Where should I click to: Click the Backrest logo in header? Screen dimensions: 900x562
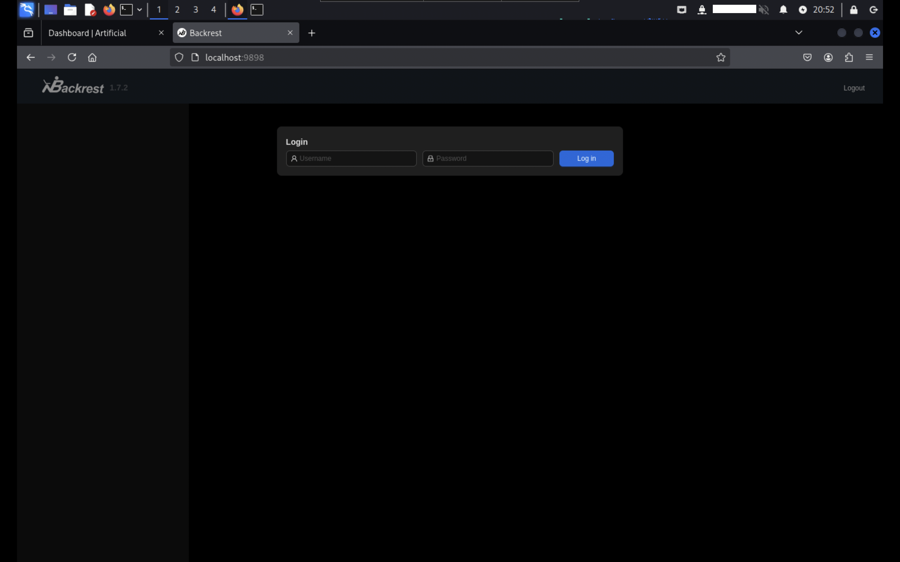(x=73, y=86)
